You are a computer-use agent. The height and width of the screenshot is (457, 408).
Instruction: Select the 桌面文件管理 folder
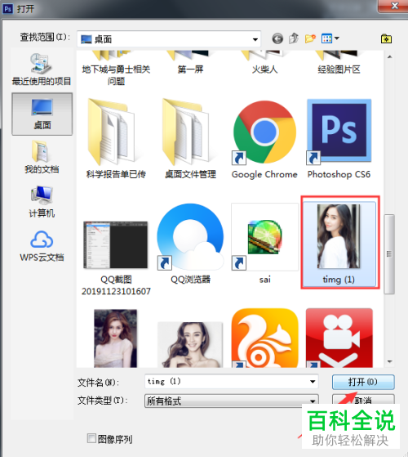190,139
